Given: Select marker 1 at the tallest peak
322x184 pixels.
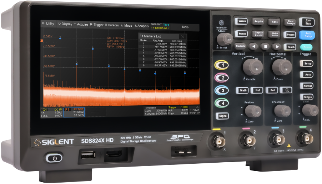Looking at the screenshot, I should point(60,38).
